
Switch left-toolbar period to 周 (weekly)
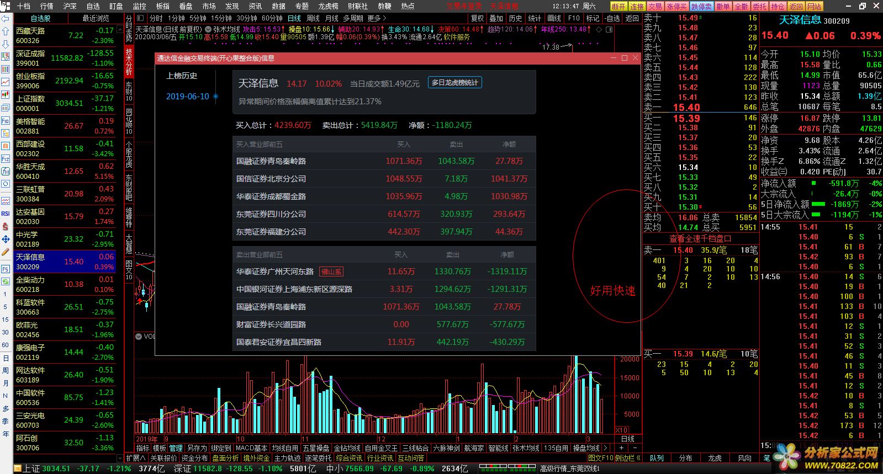[x=5, y=370]
